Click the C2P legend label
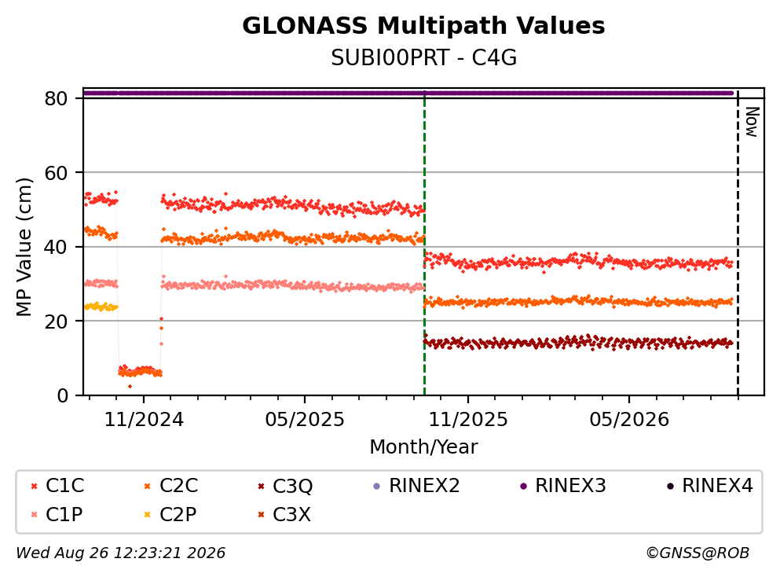 click(x=178, y=515)
